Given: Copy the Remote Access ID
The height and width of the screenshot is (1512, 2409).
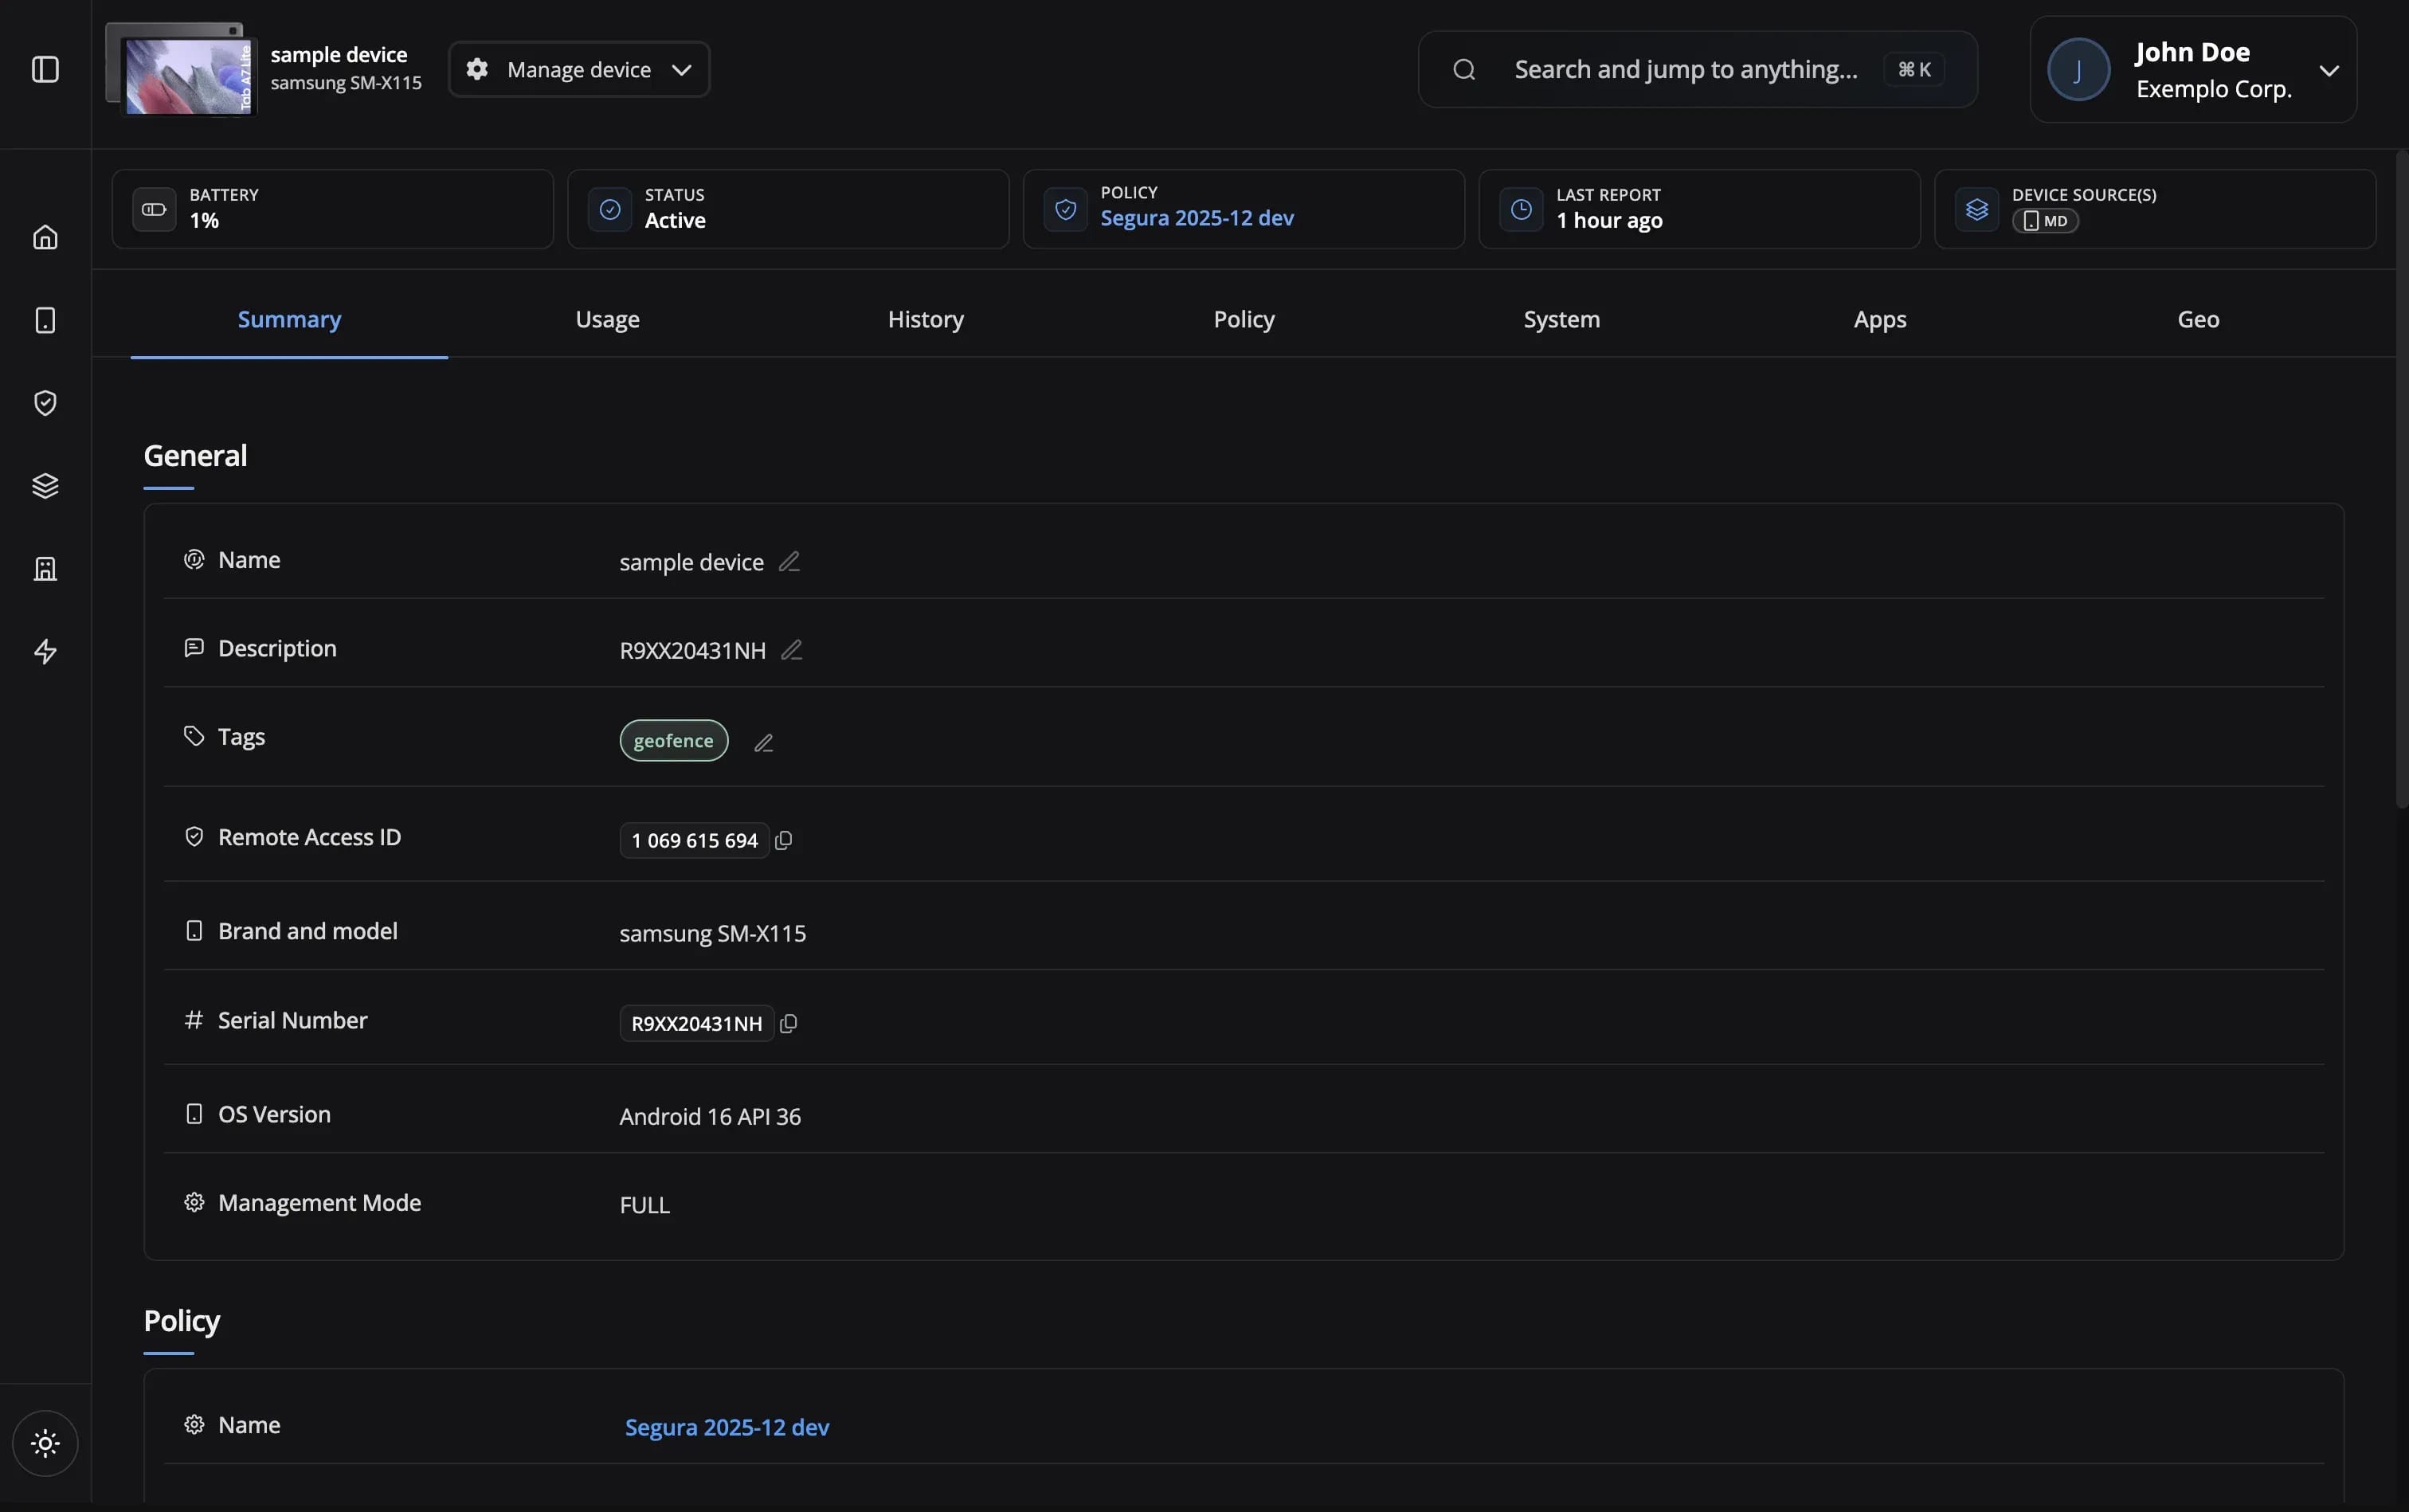Looking at the screenshot, I should (x=784, y=840).
